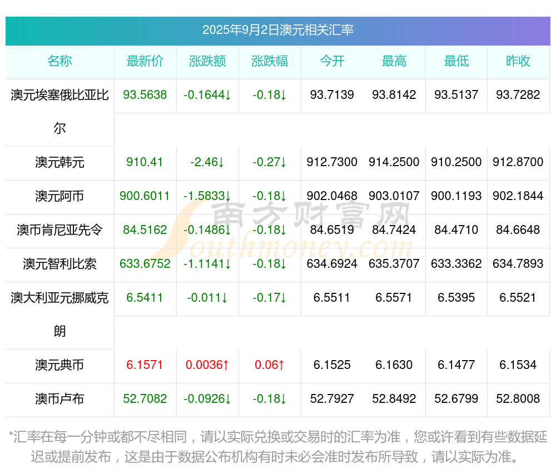Click the red change percent 0.06↑
556x474 pixels.
270,365
